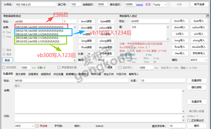Select the 同步 radio option
211x129 pixels.
(x=4, y=50)
